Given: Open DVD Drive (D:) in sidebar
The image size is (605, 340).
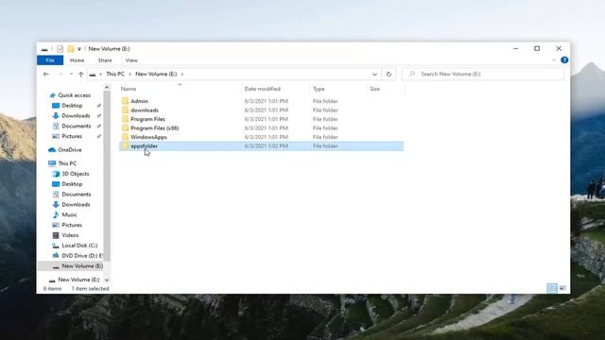Looking at the screenshot, I should (82, 256).
